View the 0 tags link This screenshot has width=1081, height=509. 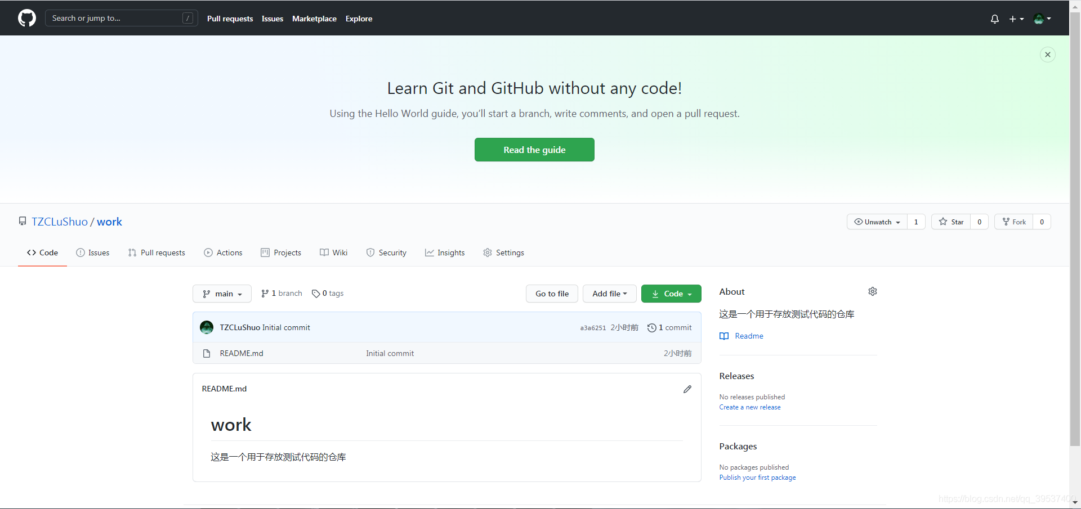[328, 294]
